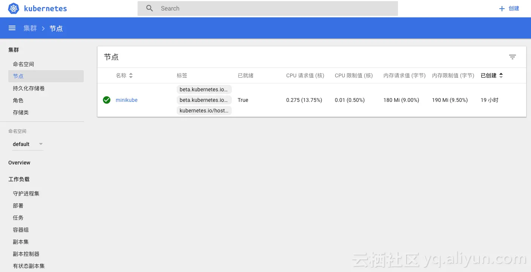
Task: Click the 创建 button
Action: (x=509, y=8)
